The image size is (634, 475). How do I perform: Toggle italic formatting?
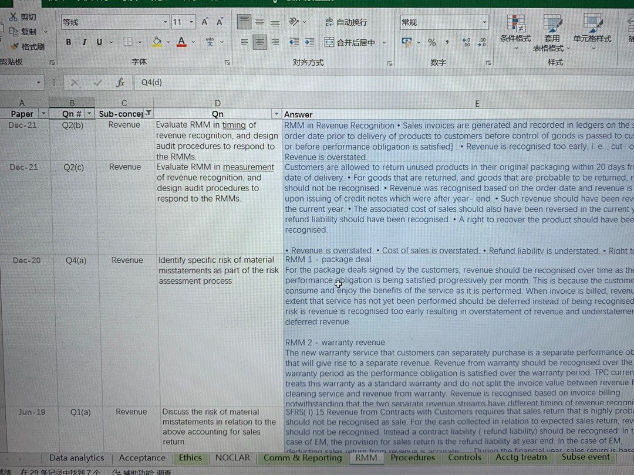[x=84, y=42]
